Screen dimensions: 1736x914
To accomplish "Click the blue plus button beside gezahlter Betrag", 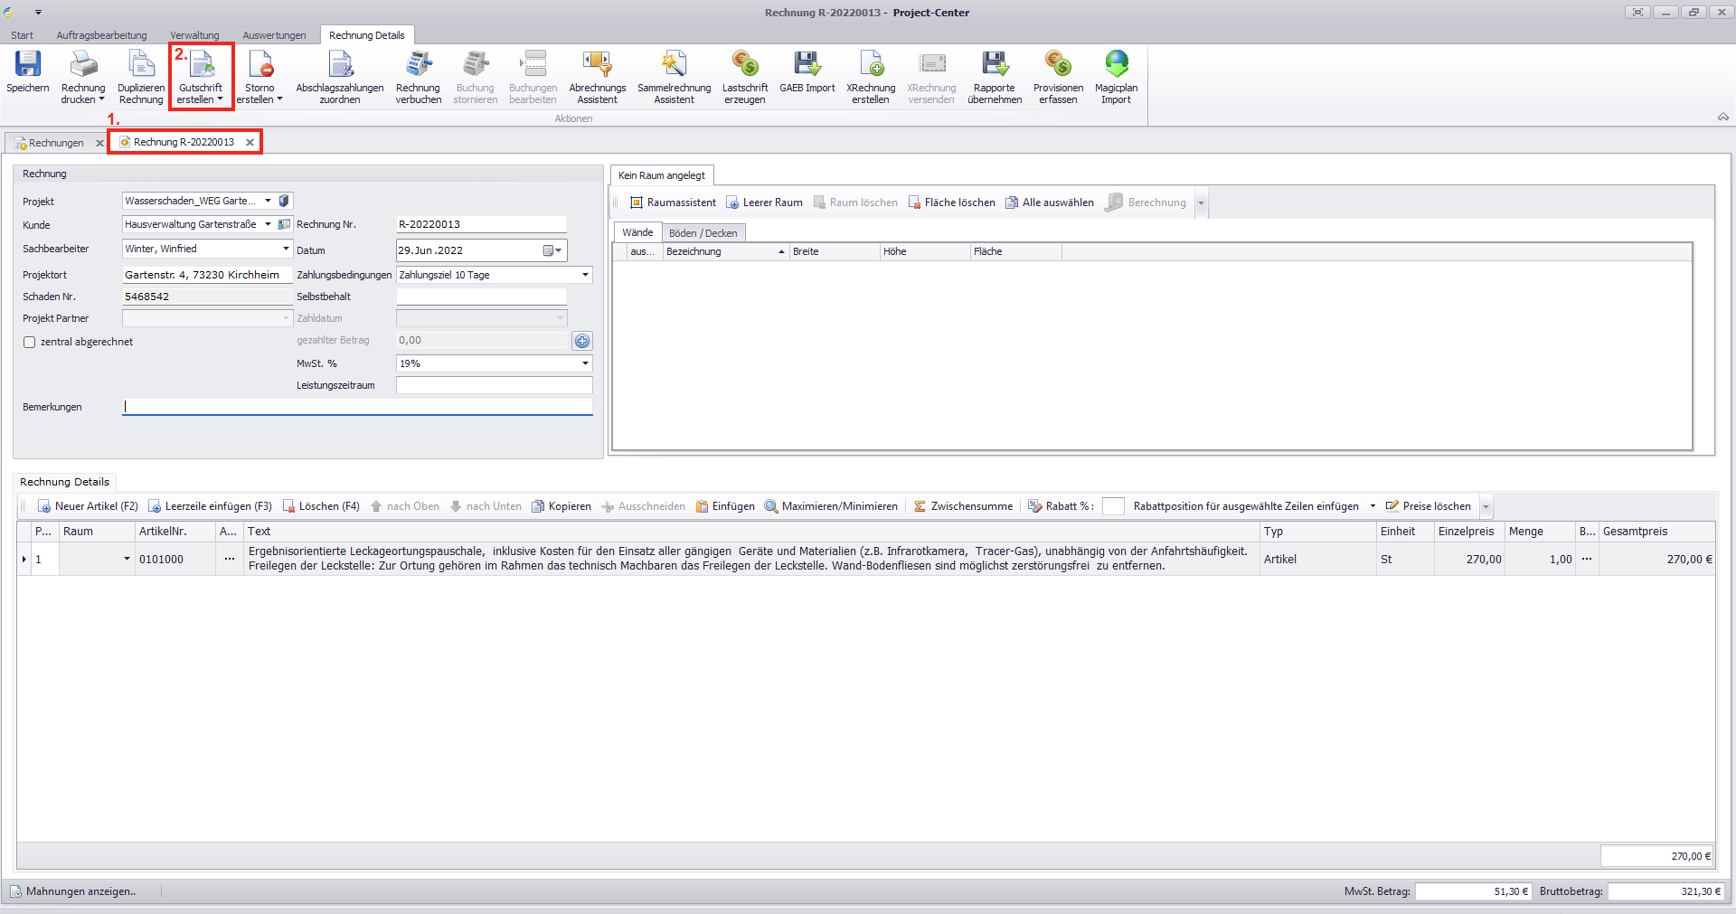I will coord(582,341).
